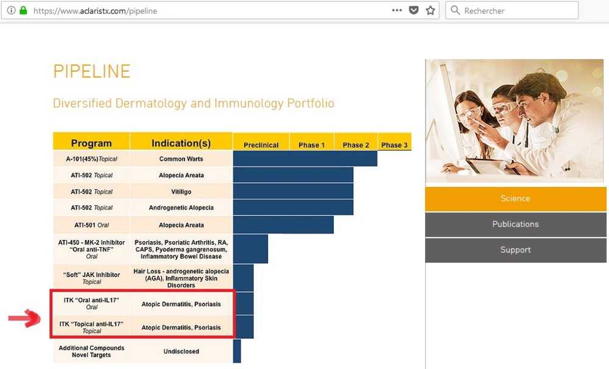Click the green padlock security icon

tap(23, 10)
